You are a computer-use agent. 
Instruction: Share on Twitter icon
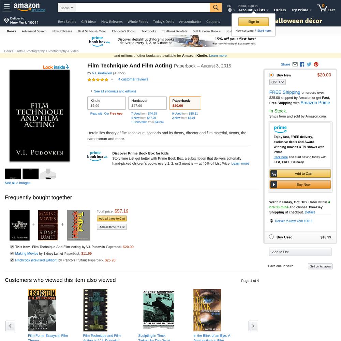[309, 64]
